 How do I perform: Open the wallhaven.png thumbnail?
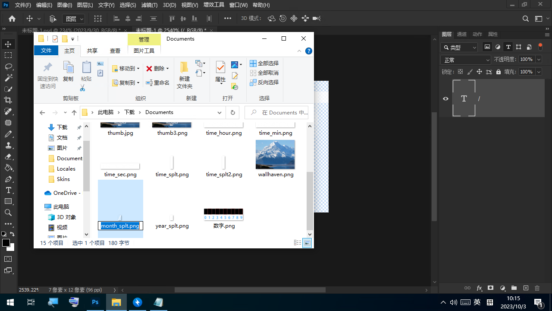[x=275, y=155]
